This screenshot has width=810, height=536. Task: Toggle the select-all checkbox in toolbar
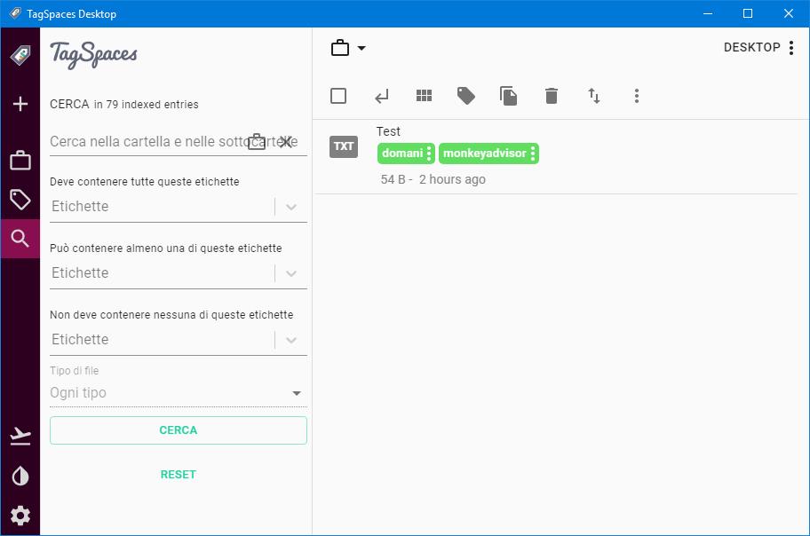point(338,96)
